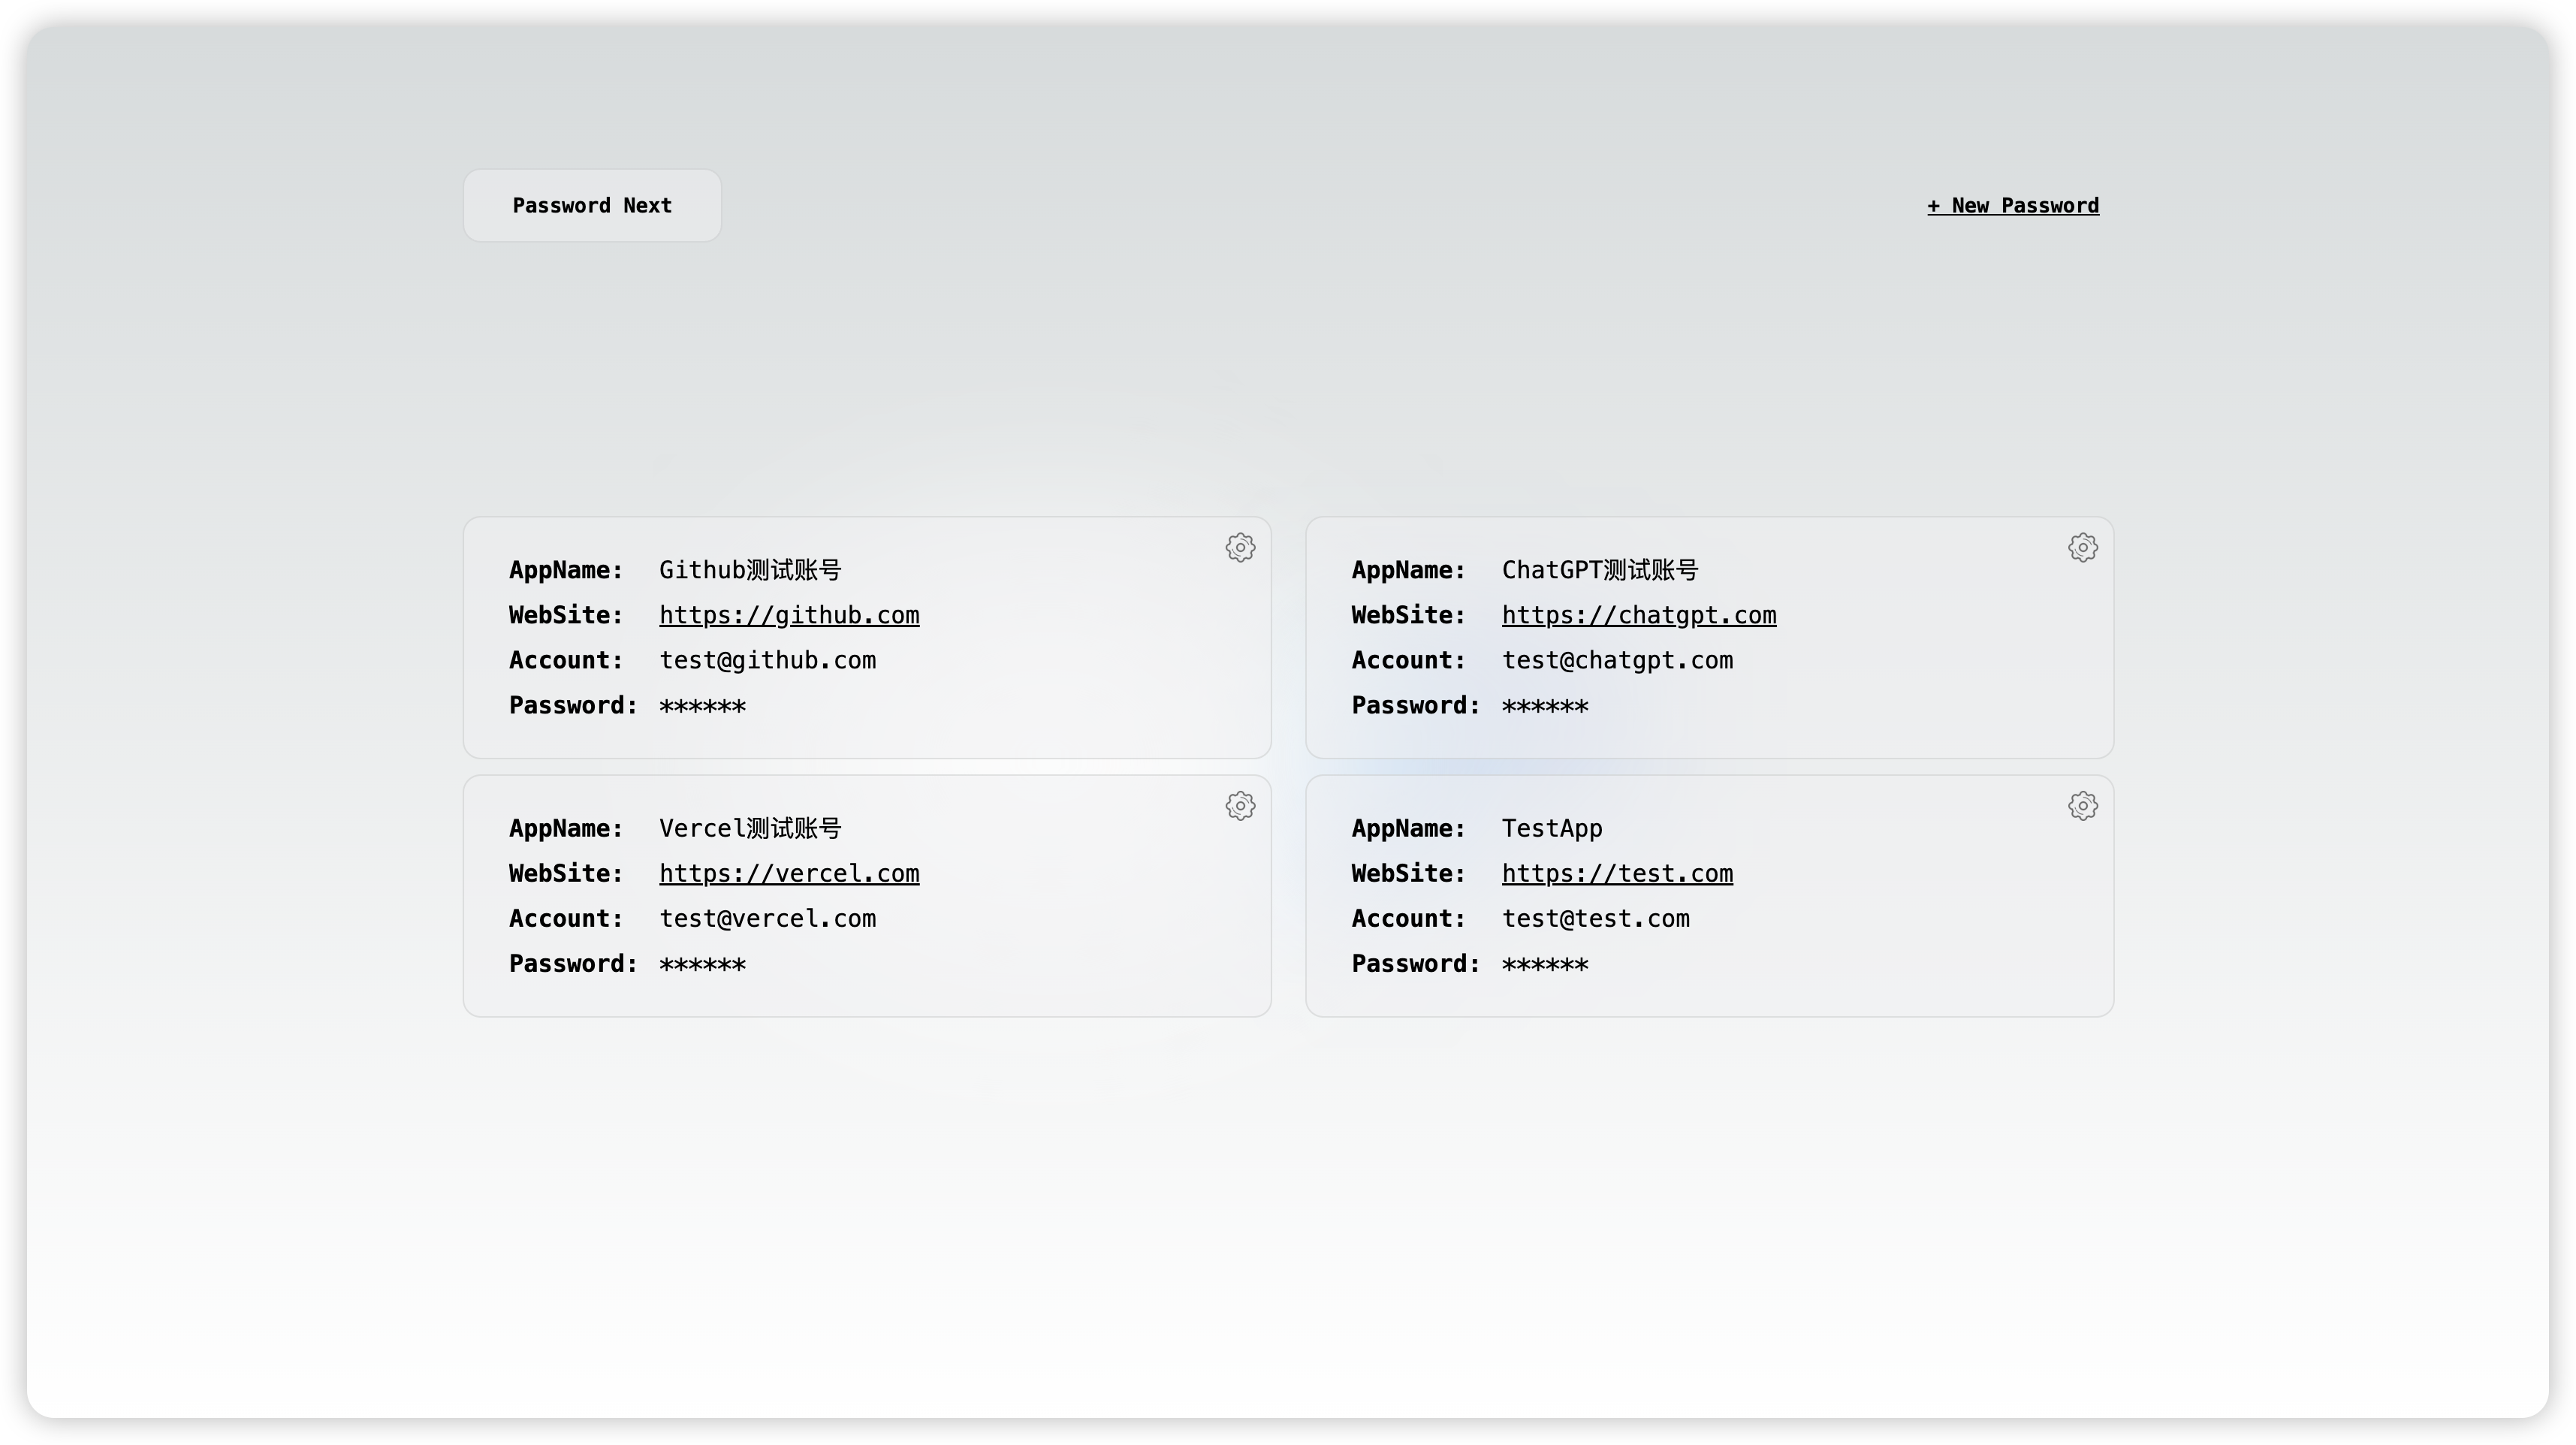Click the TestApp app name
Image resolution: width=2576 pixels, height=1445 pixels.
coord(1552,828)
